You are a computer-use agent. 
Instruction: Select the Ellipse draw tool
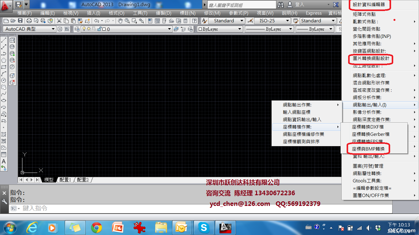(4, 101)
